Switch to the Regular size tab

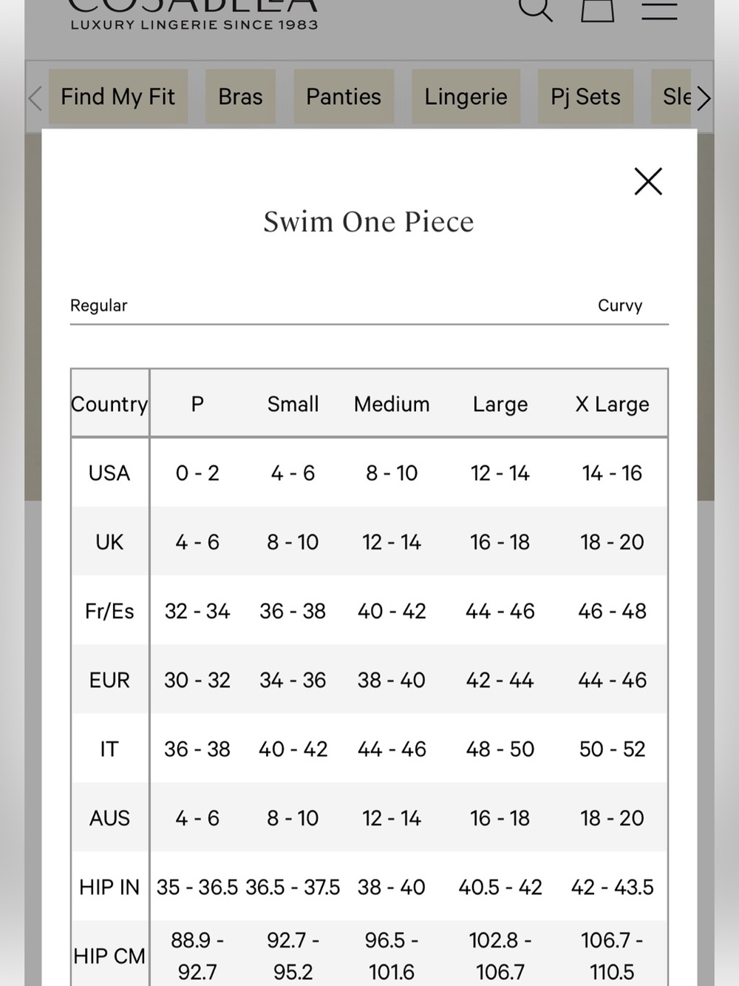[98, 305]
